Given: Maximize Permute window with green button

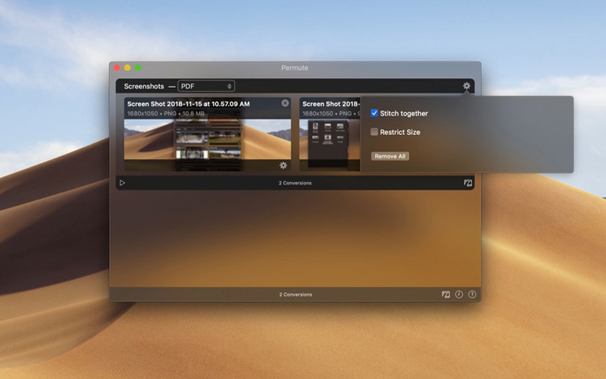Looking at the screenshot, I should pos(138,67).
